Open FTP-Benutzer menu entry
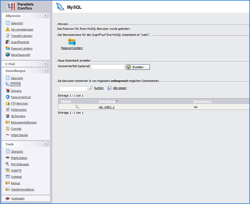 pyautogui.click(x=19, y=103)
